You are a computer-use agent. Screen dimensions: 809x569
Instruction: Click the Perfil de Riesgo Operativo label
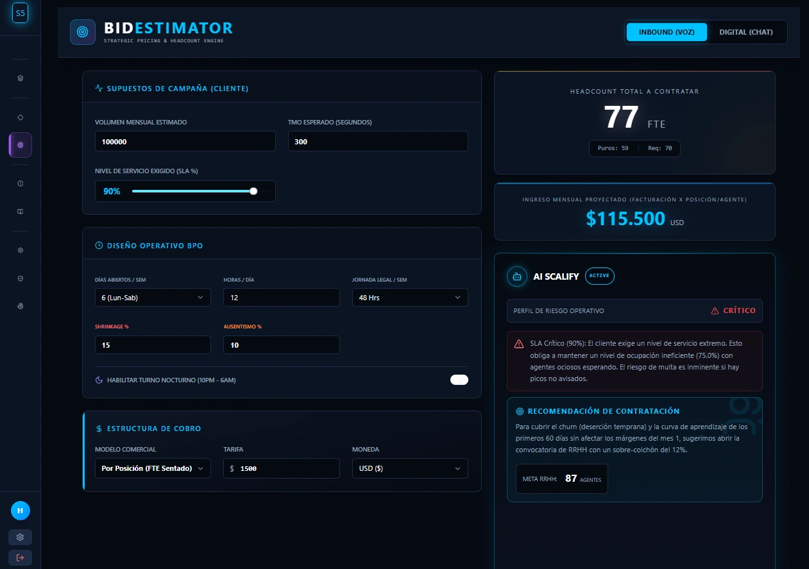pyautogui.click(x=559, y=310)
